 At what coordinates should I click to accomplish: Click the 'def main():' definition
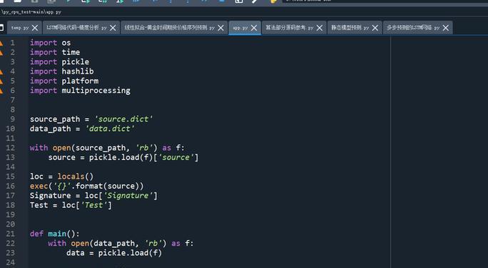(55, 234)
